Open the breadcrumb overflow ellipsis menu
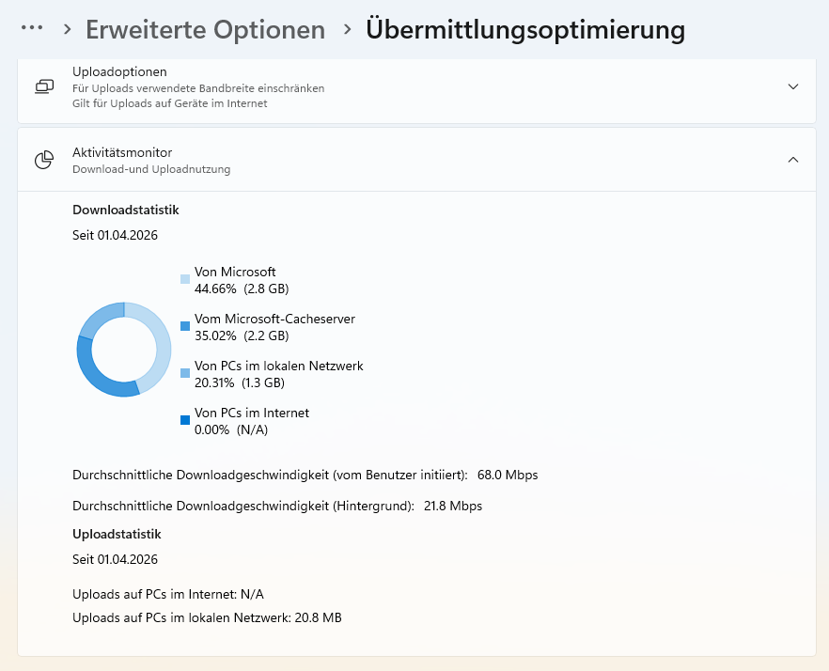The image size is (829, 671). pyautogui.click(x=31, y=27)
